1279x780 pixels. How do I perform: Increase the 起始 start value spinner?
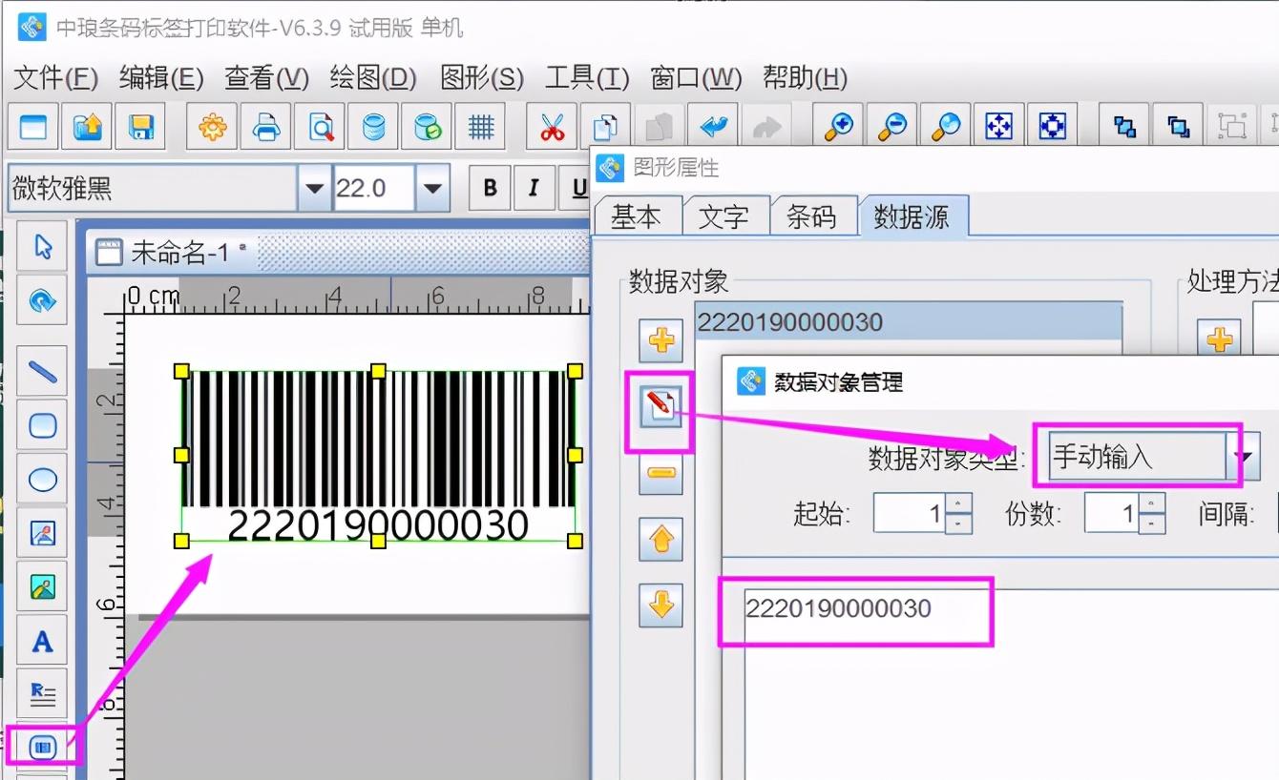(x=959, y=503)
